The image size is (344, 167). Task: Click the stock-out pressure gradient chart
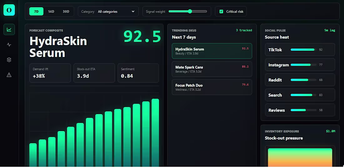click(x=300, y=157)
